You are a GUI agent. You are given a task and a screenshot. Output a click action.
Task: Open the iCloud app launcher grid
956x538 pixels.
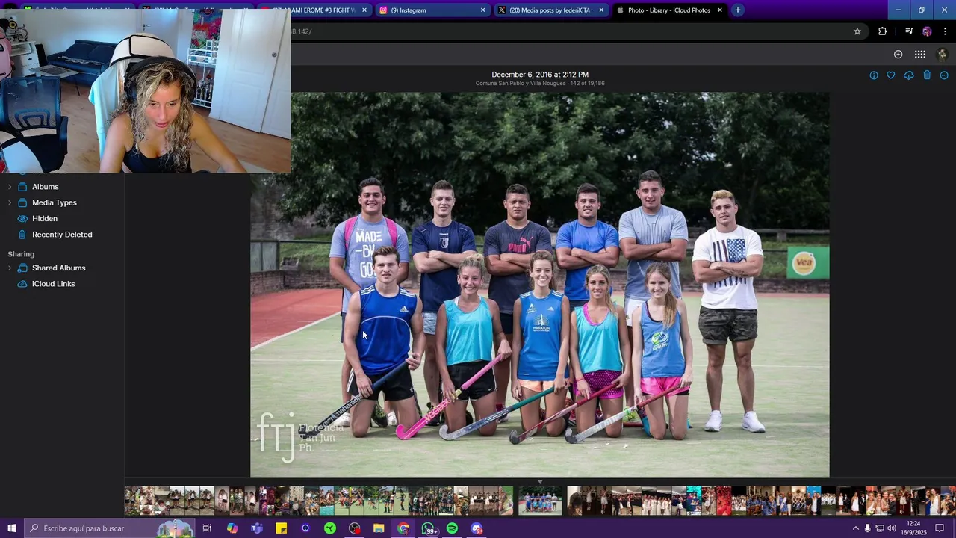click(920, 54)
